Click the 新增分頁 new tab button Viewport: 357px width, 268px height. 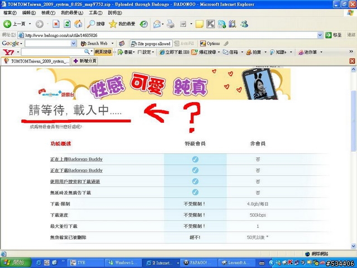tap(85, 61)
